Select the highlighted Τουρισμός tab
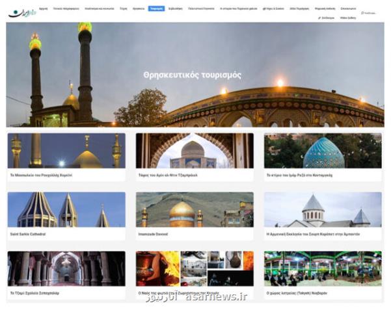The height and width of the screenshot is (312, 391). pos(156,9)
